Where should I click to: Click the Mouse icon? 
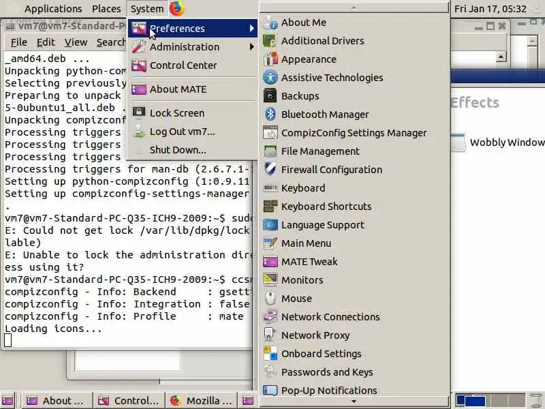(x=270, y=298)
